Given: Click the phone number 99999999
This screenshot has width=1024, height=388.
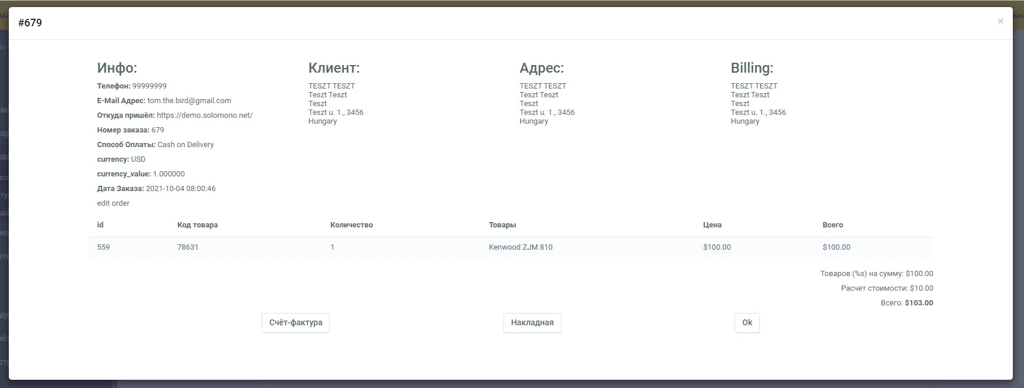Looking at the screenshot, I should pyautogui.click(x=149, y=86).
